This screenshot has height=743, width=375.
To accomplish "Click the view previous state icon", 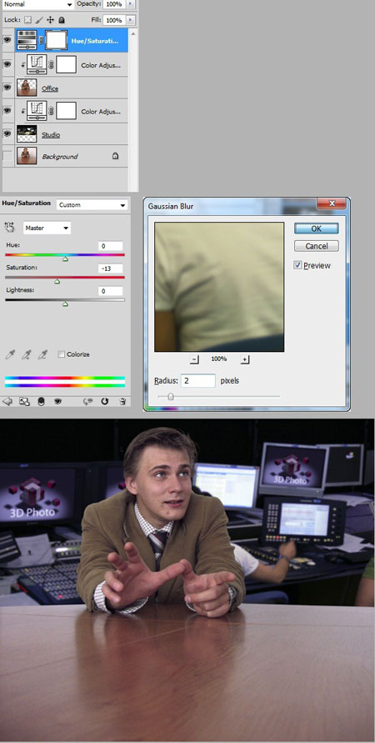I will (x=87, y=401).
